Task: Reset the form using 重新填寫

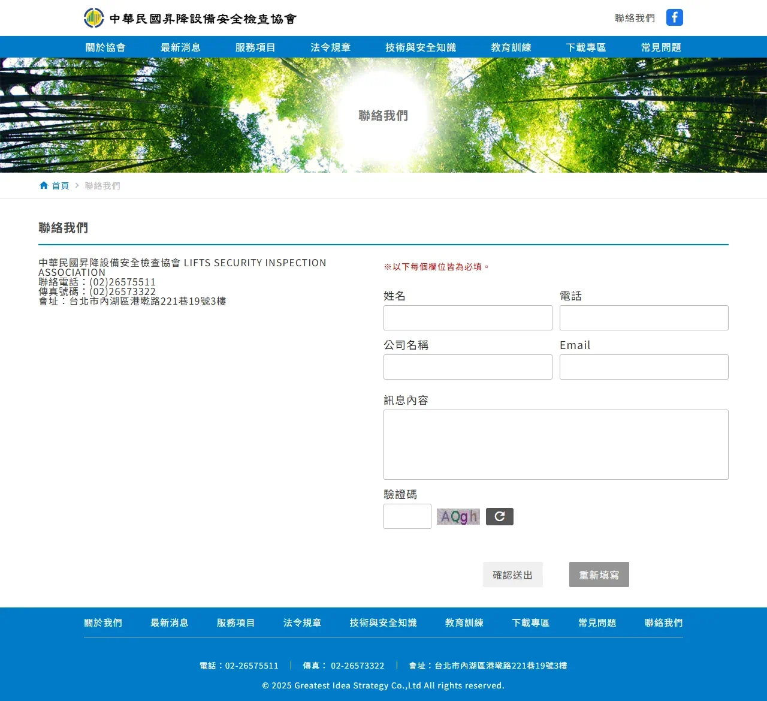Action: point(599,574)
